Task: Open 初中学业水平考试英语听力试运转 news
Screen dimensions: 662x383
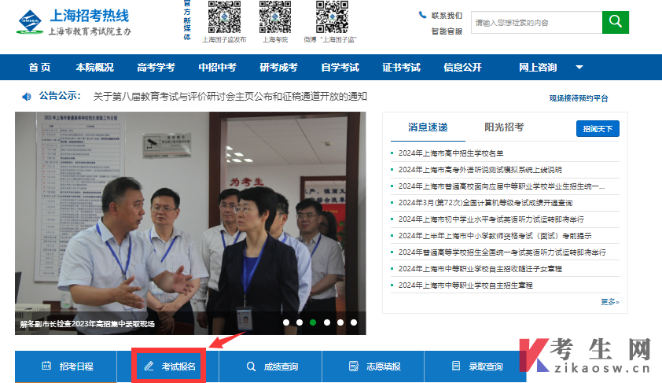Action: click(x=491, y=219)
